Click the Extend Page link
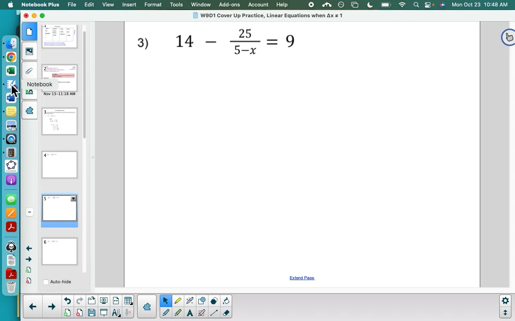 coord(302,278)
